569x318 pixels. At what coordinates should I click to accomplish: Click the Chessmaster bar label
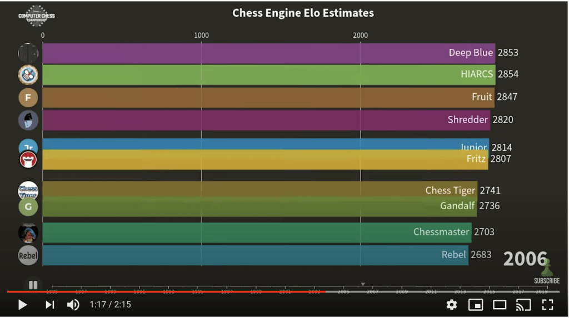[x=441, y=232]
